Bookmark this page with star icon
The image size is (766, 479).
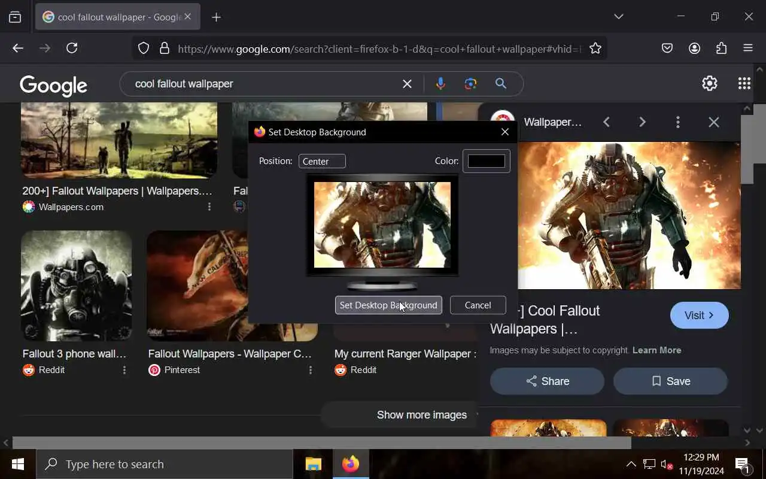point(595,48)
